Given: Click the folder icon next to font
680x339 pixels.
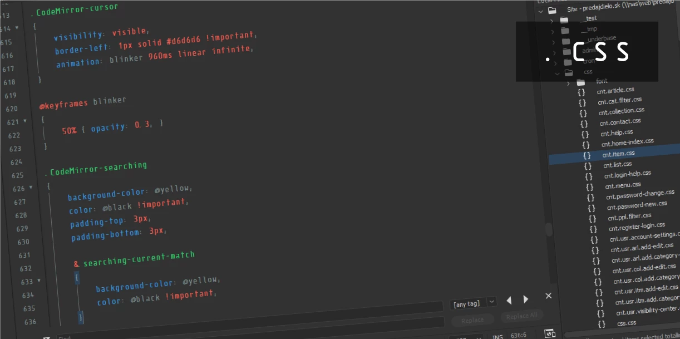Looking at the screenshot, I should 581,83.
